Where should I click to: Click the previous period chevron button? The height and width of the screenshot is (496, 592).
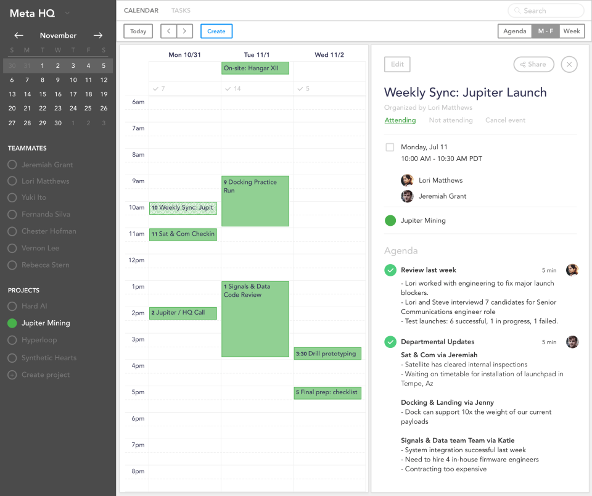coord(169,31)
